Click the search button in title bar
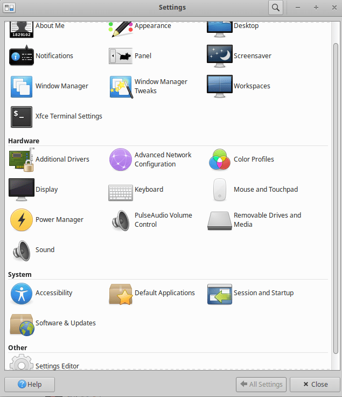Image resolution: width=342 pixels, height=397 pixels. 276,8
